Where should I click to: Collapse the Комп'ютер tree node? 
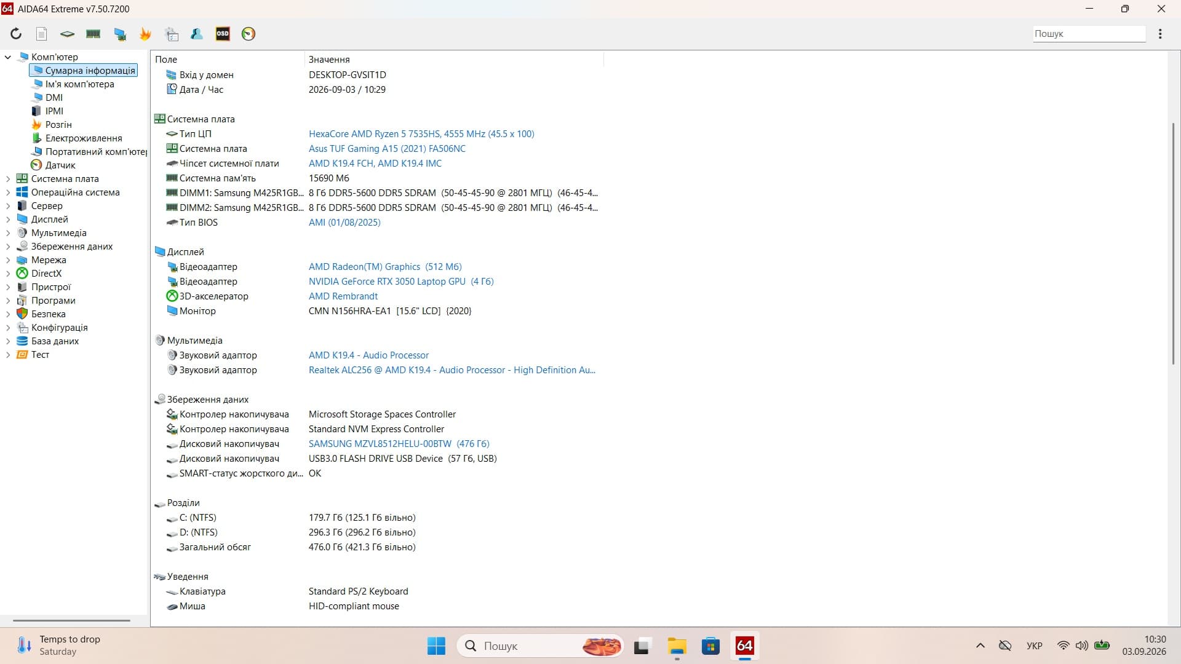[8, 57]
